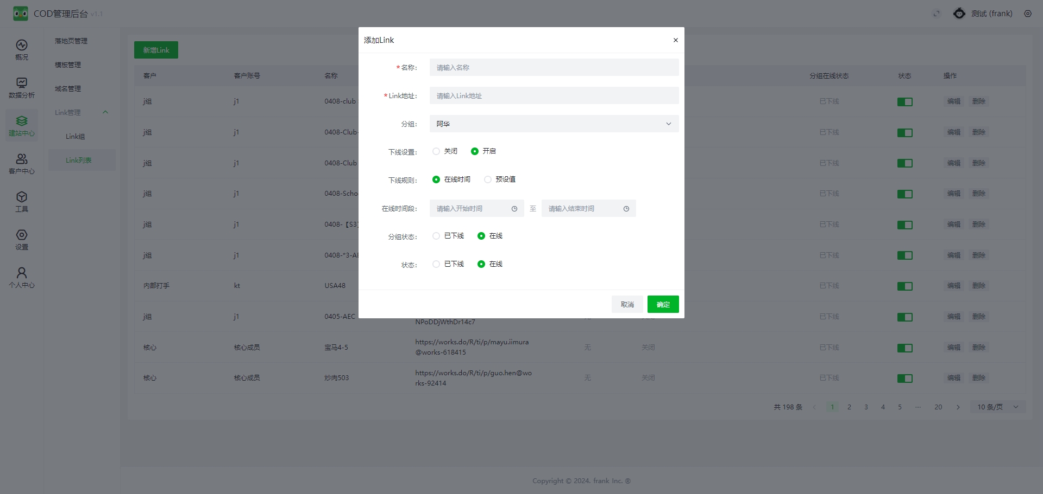Viewport: 1043px width, 494px height.
Task: Open the Link组 submenu item
Action: point(76,137)
